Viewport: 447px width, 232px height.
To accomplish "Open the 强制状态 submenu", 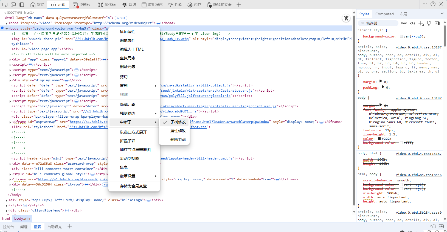I will click(134, 113).
